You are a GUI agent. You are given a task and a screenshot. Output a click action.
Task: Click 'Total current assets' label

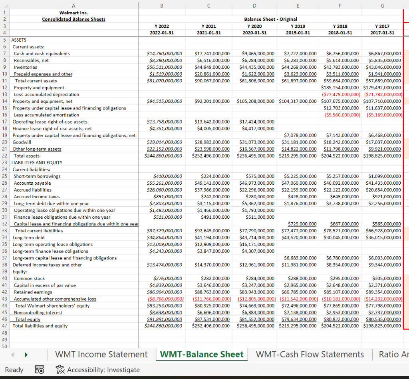click(x=36, y=81)
